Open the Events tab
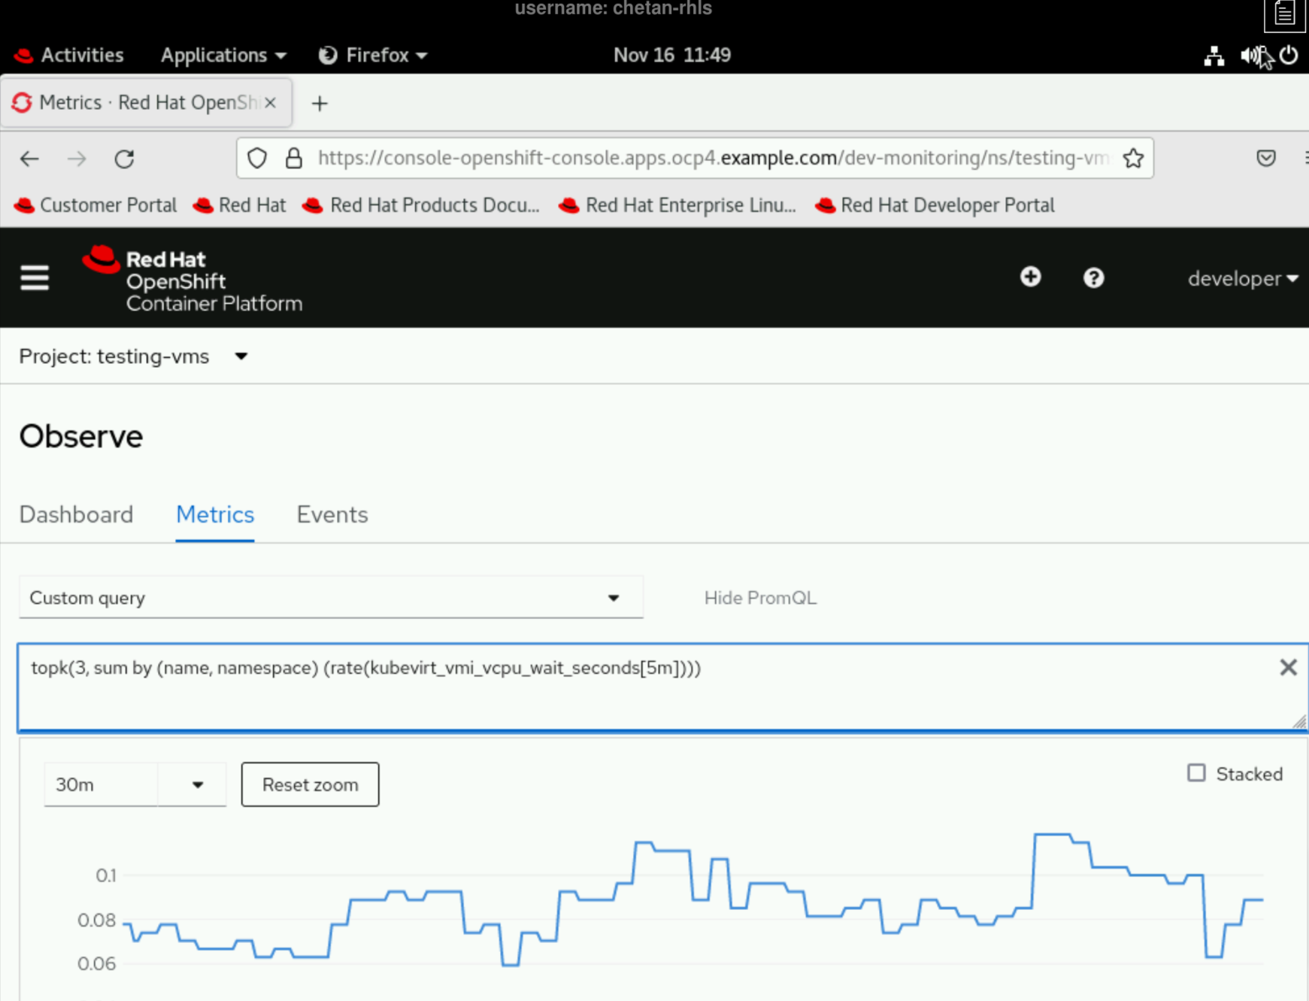The height and width of the screenshot is (1001, 1309). coord(332,514)
